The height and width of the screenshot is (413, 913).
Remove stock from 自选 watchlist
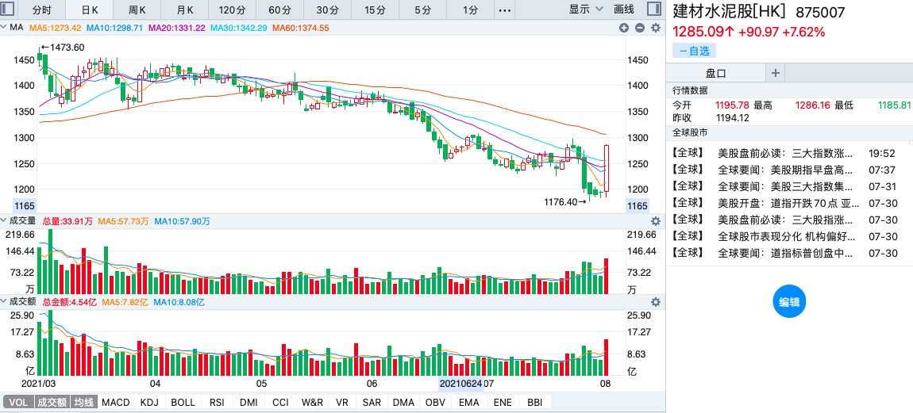coord(694,51)
